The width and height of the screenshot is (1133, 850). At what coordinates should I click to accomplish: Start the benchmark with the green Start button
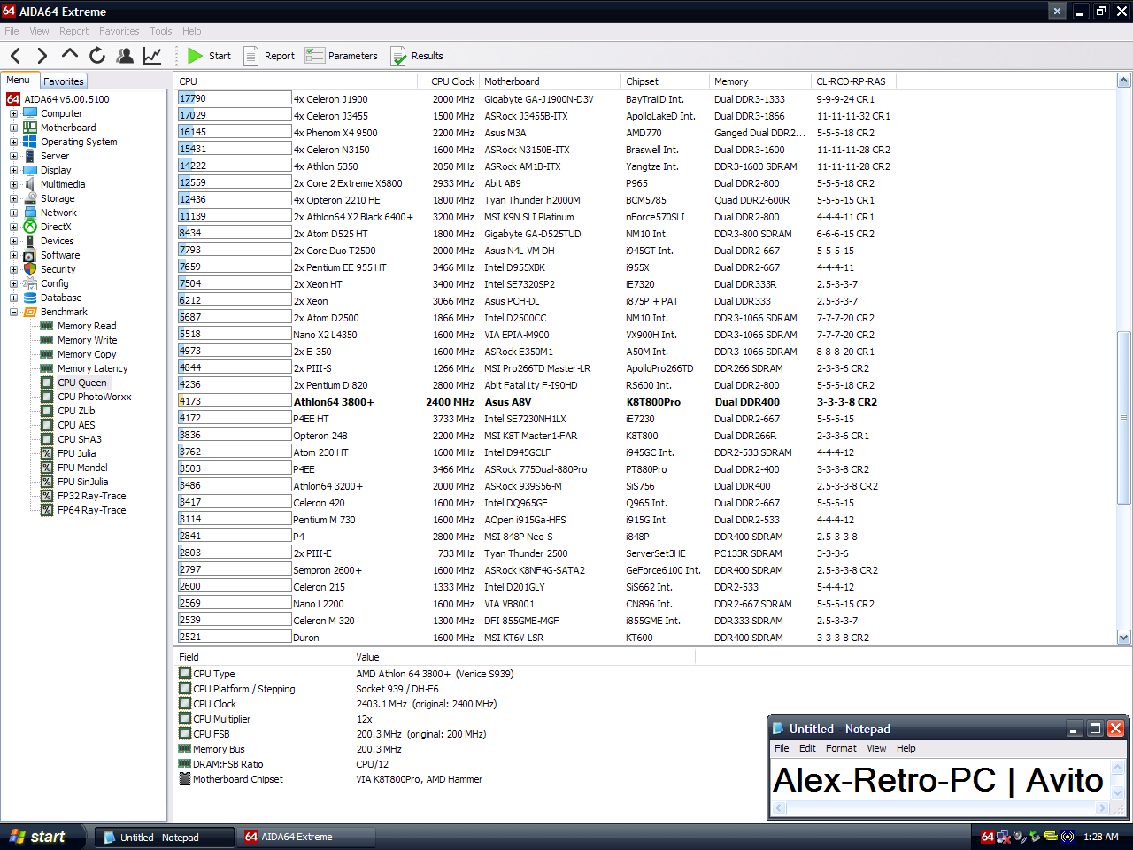[x=210, y=56]
